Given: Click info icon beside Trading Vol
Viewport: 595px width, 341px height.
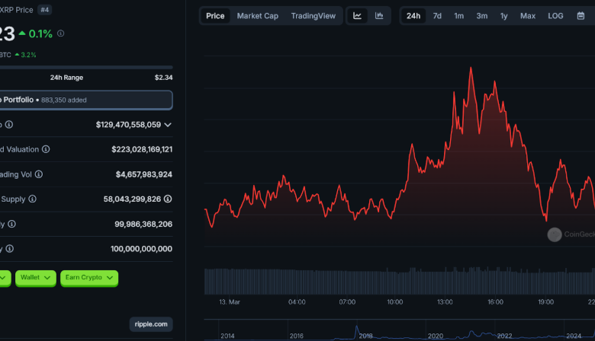Looking at the screenshot, I should (x=39, y=174).
